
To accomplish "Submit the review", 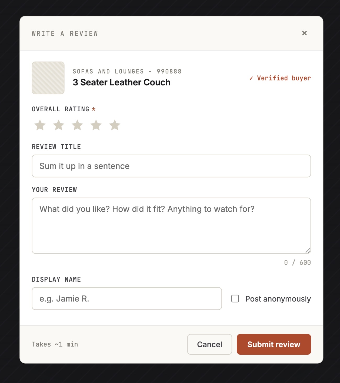I will [x=274, y=344].
